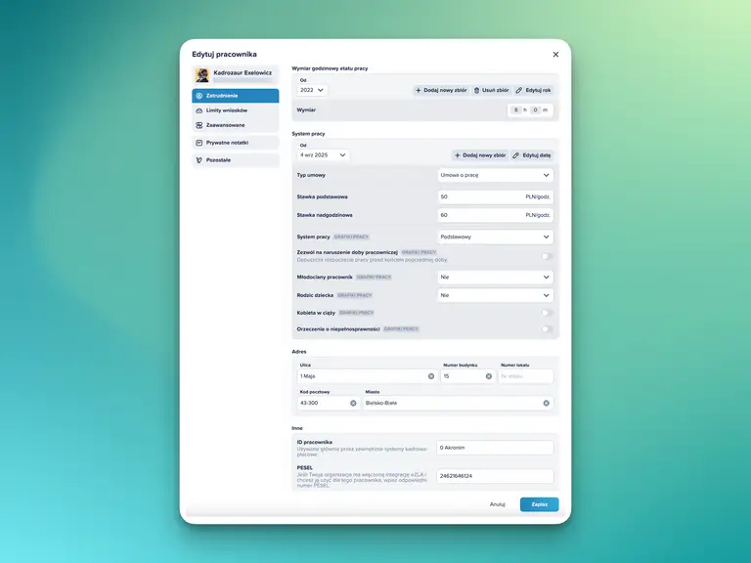This screenshot has width=751, height=563.
Task: Click the pencil icon in Edytuj datę
Action: pyautogui.click(x=516, y=155)
